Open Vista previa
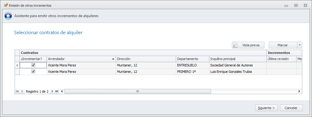The height and width of the screenshot is (117, 312). point(248,45)
